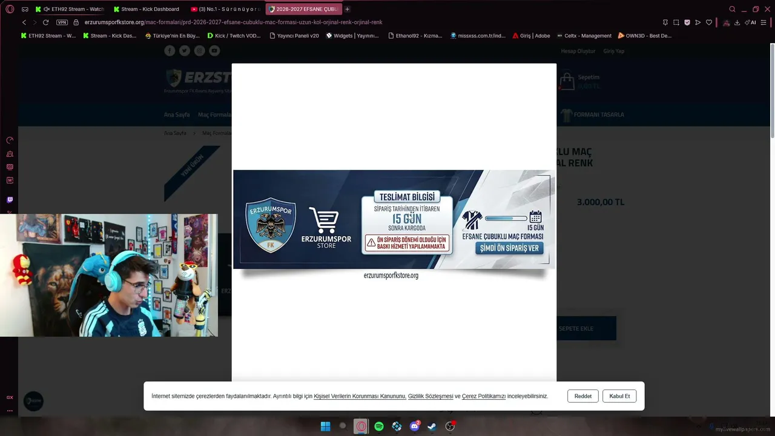Show site security padlock information
Screen dimensions: 775x436
coord(76,22)
